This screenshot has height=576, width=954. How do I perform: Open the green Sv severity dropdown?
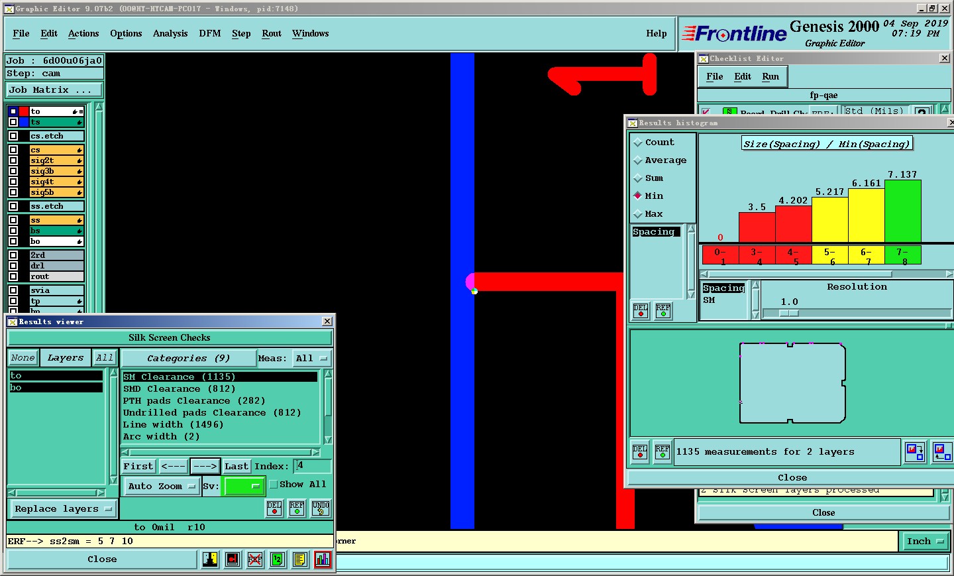[244, 487]
